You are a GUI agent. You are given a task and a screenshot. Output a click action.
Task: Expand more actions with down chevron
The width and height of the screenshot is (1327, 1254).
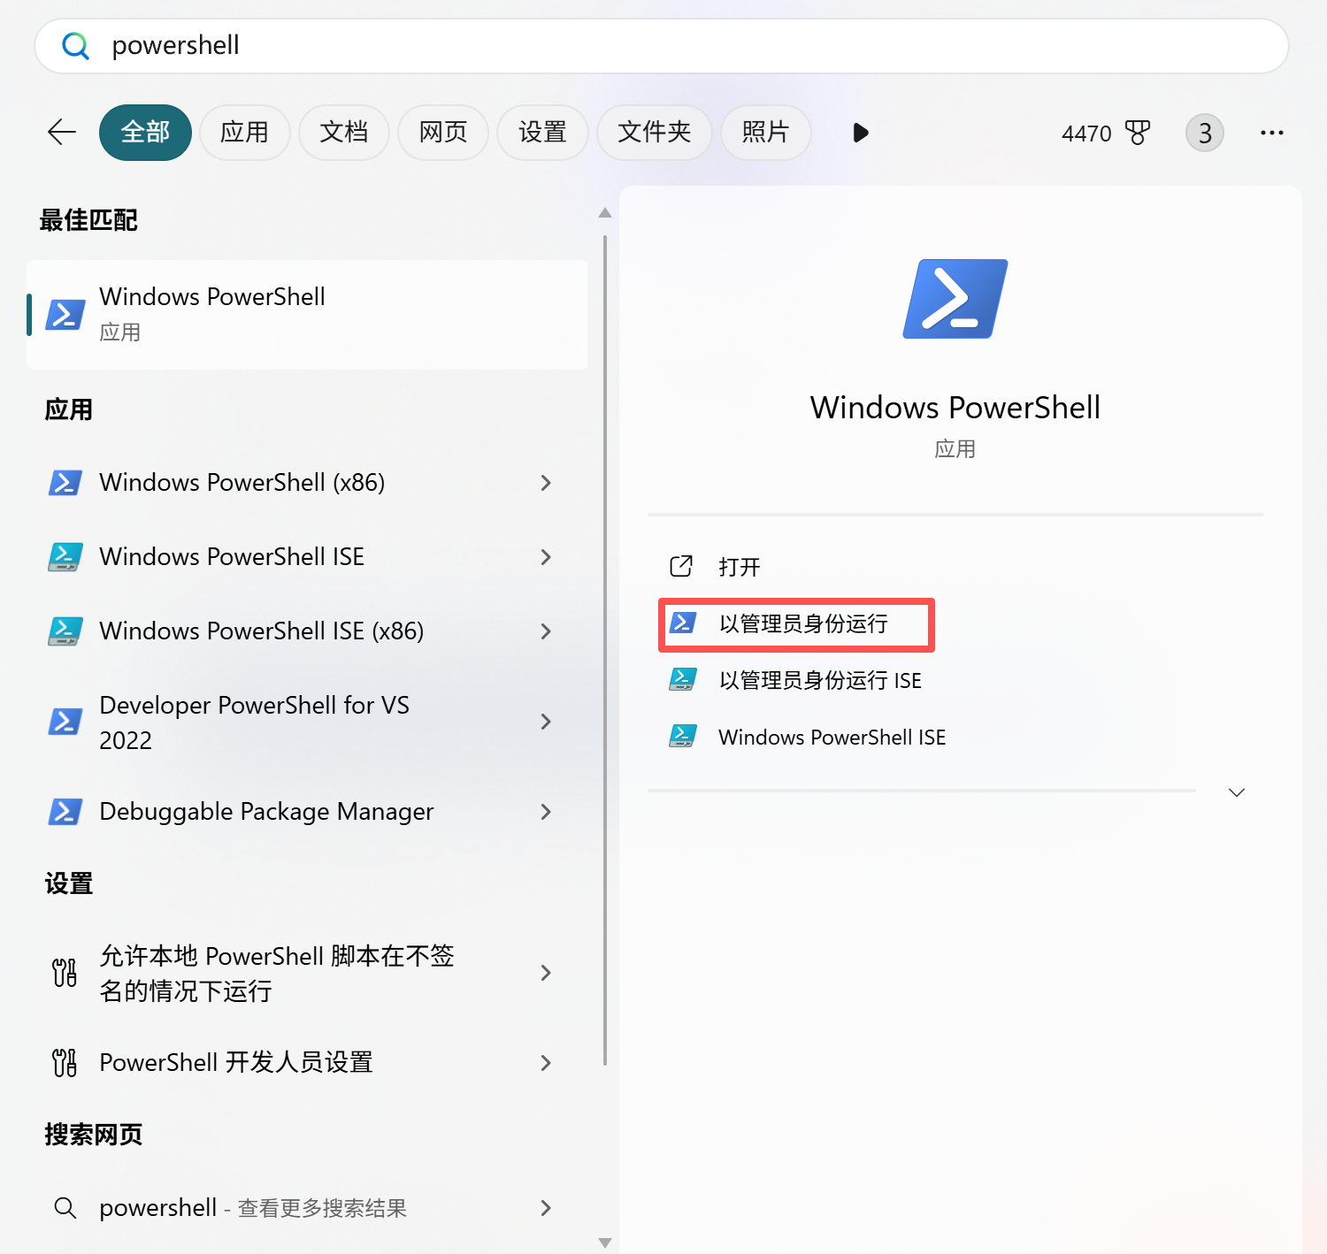pyautogui.click(x=1237, y=792)
